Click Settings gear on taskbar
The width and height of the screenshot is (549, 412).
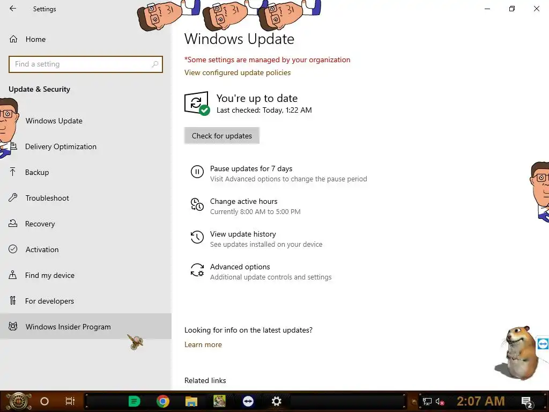point(276,401)
